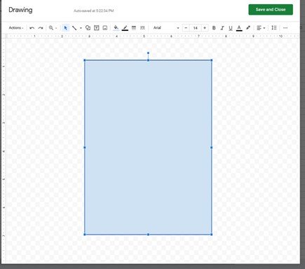305x269 pixels.
Task: Click the Image insert icon
Action: pos(105,28)
